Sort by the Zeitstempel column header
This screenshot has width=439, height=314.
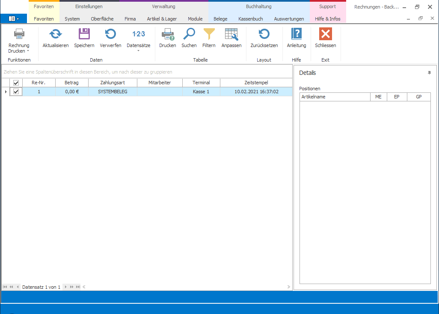pos(256,83)
